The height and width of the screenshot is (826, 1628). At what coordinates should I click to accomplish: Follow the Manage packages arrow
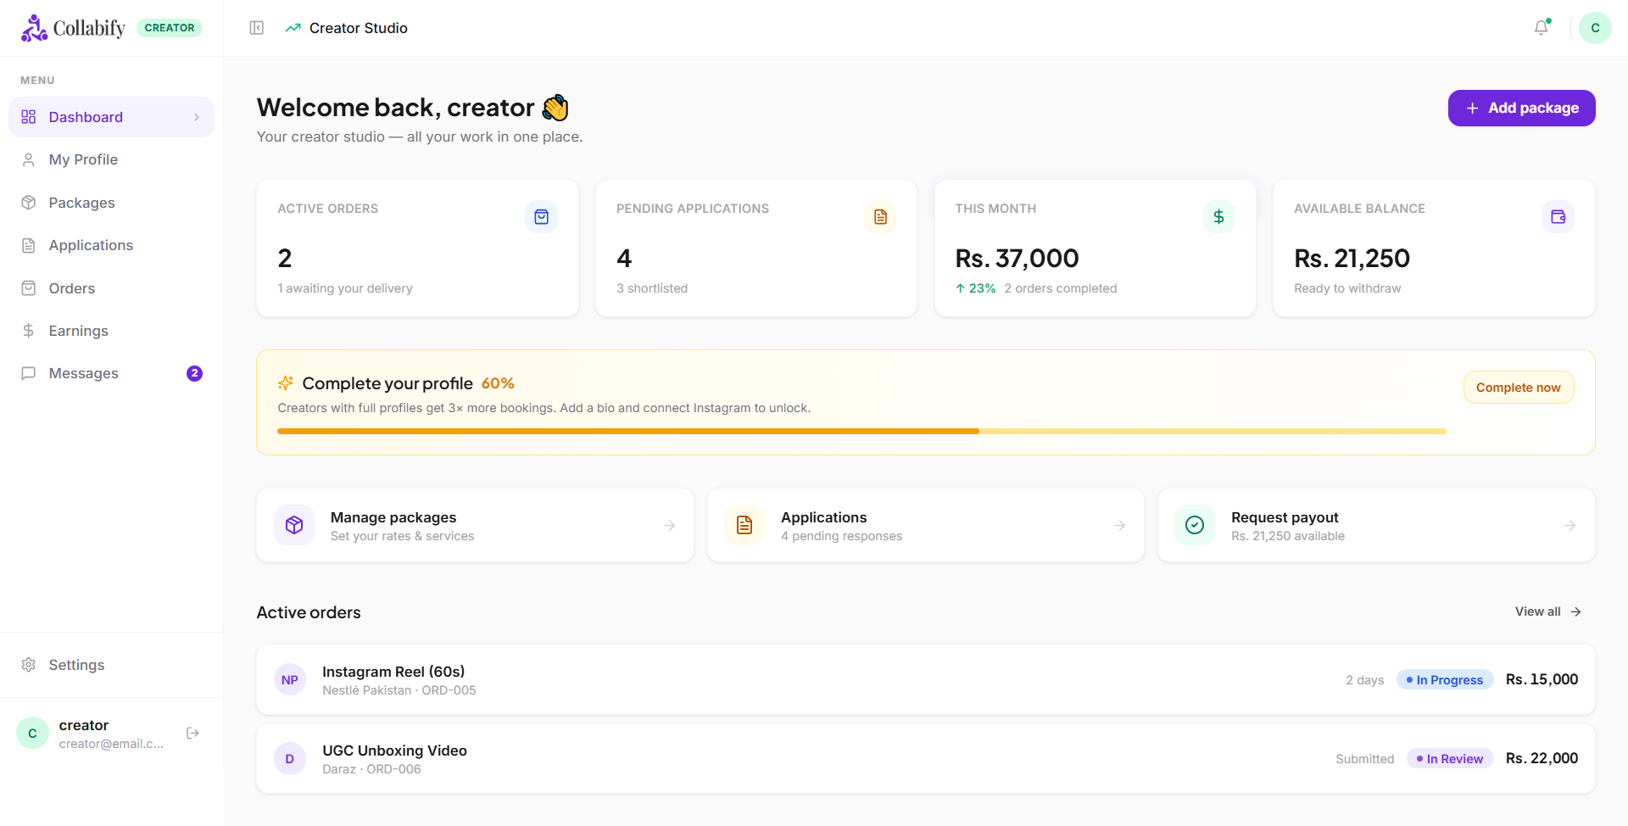click(x=669, y=526)
